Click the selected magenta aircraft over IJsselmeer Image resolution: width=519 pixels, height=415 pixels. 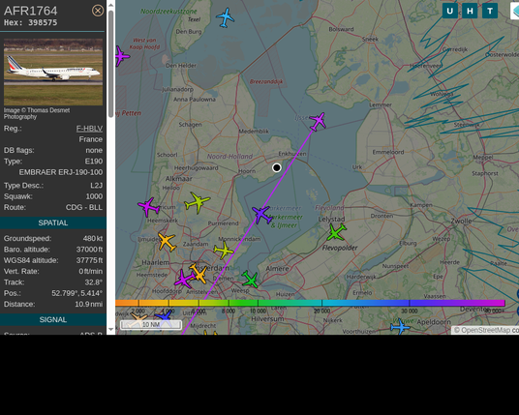[319, 121]
